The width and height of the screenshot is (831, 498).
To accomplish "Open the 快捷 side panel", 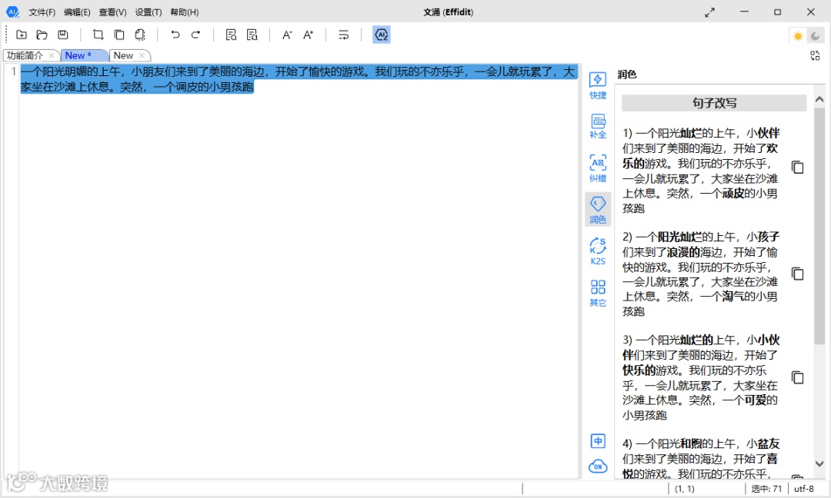I will pos(598,86).
